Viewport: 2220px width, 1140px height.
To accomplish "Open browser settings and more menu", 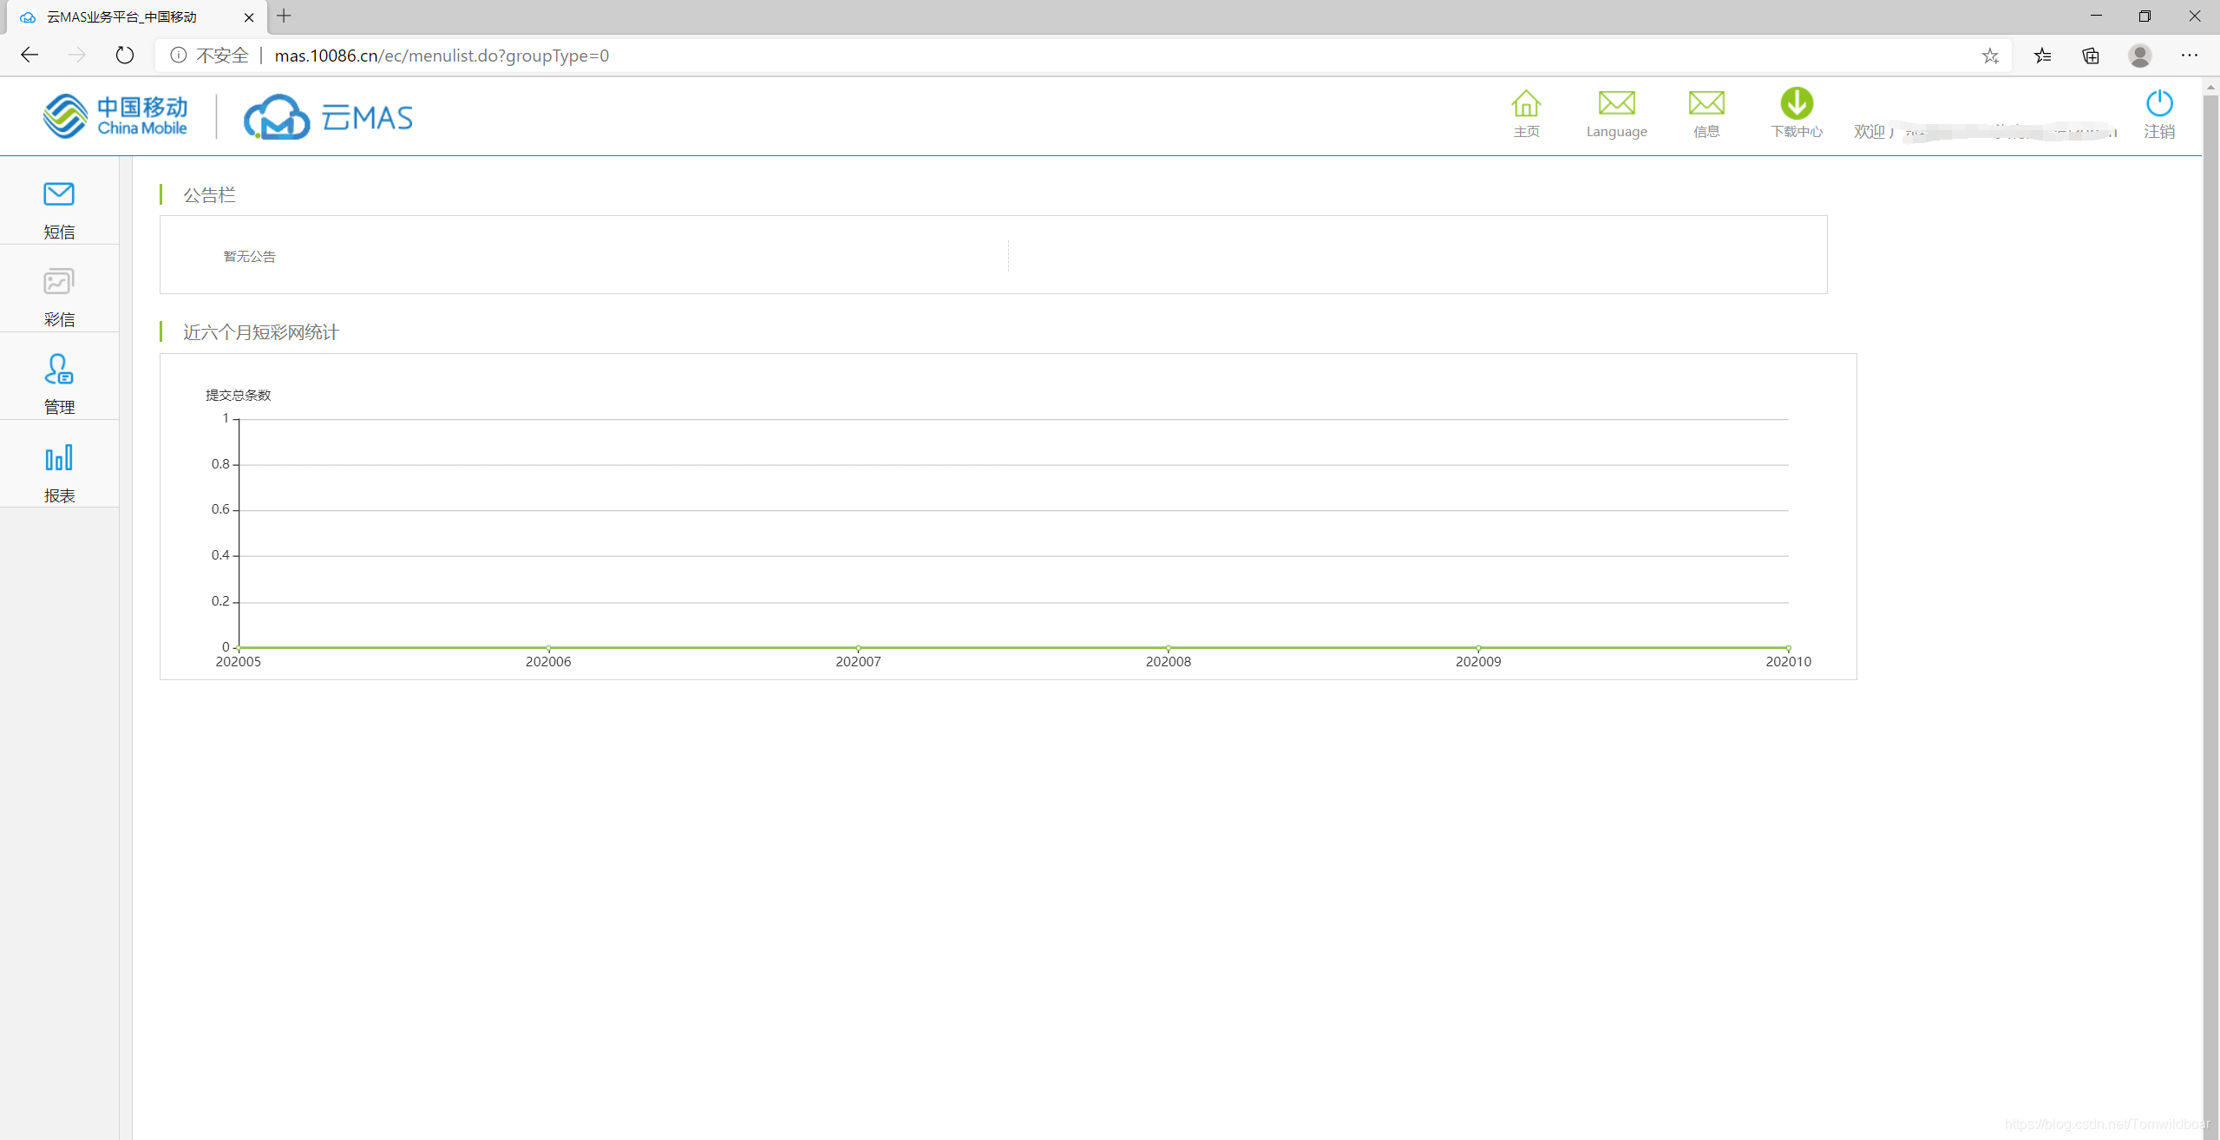I will [x=2189, y=56].
